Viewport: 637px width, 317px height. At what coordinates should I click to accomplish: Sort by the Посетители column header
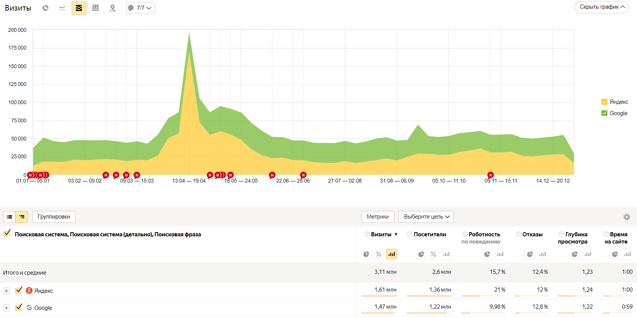click(430, 234)
